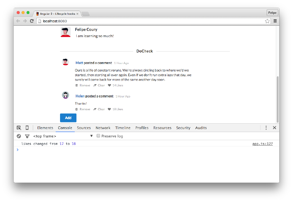The height and width of the screenshot is (202, 293).
Task: Clear the console with the ban icon
Action: click(x=19, y=136)
